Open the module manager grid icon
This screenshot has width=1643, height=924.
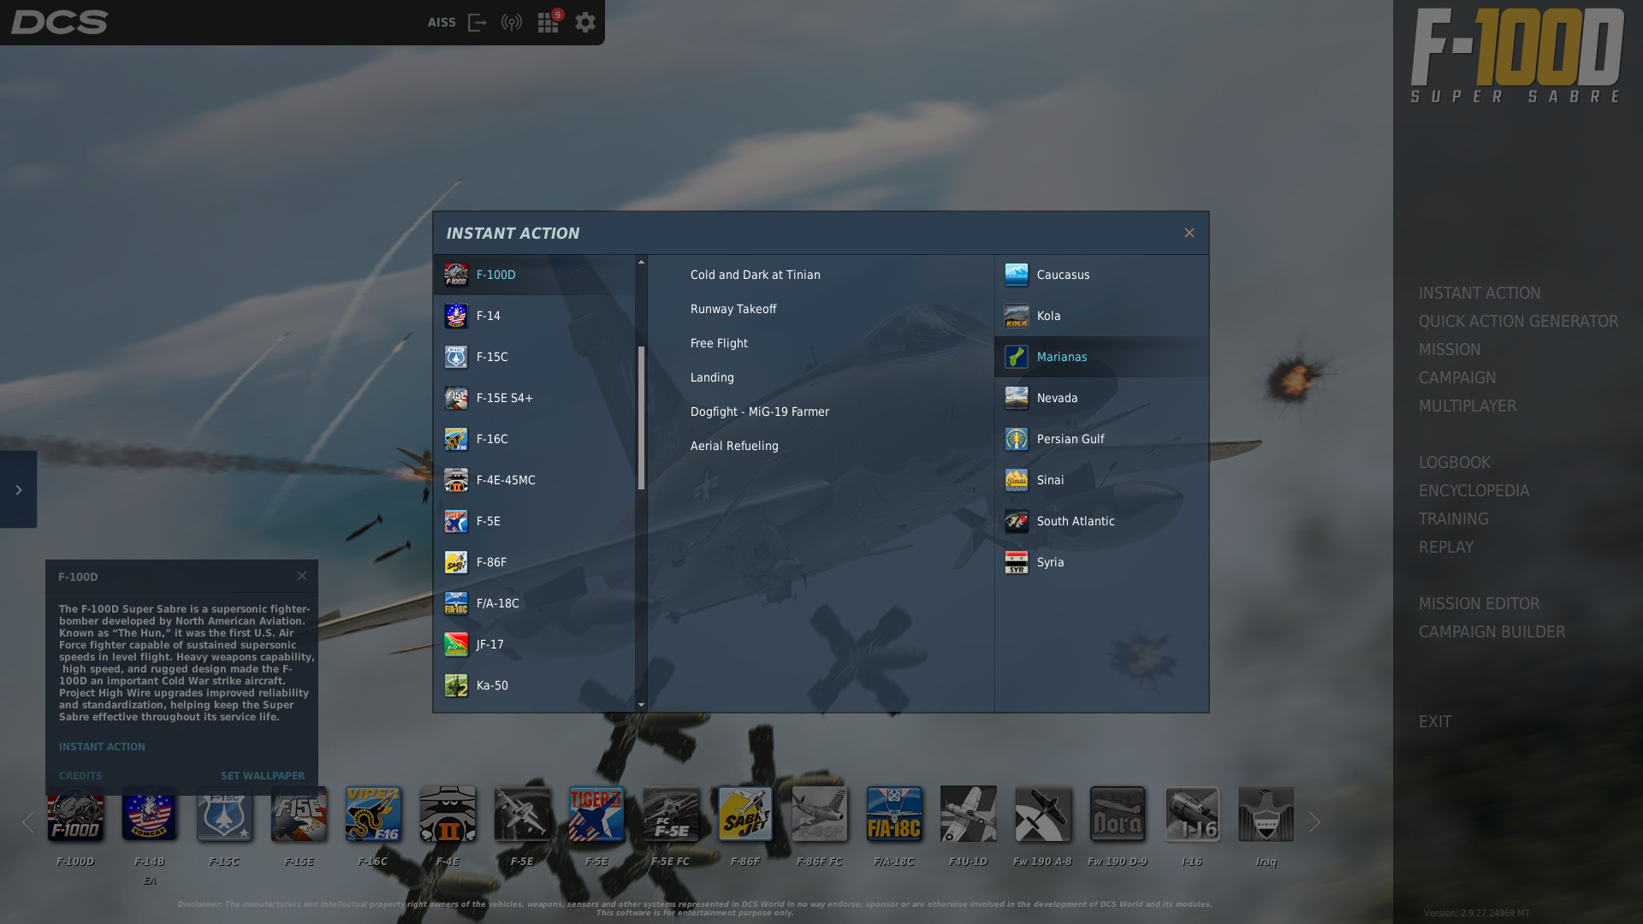[x=548, y=23]
